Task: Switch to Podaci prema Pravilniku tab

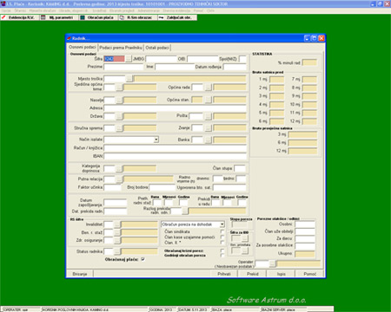Action: pos(121,48)
